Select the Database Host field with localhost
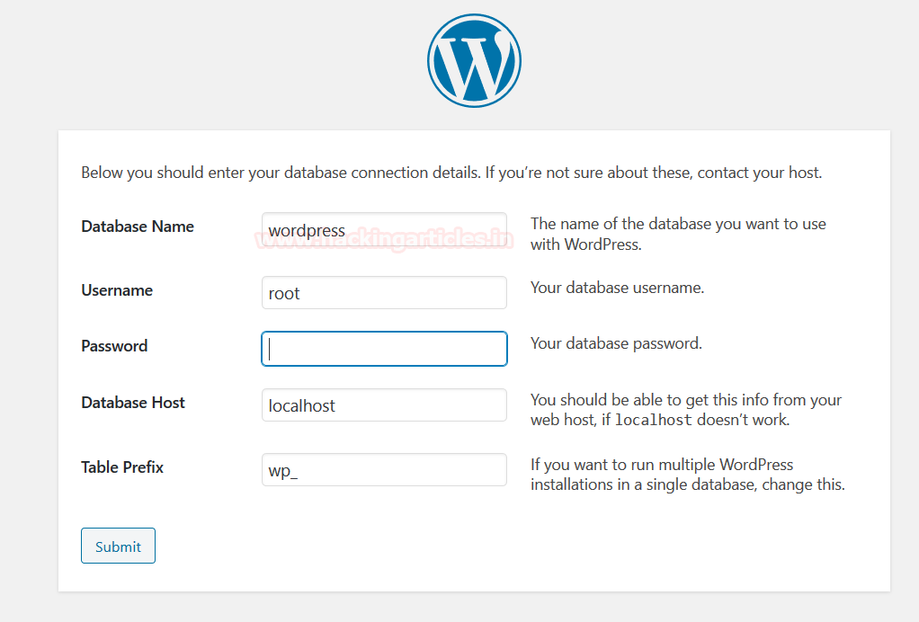The width and height of the screenshot is (919, 622). coord(384,404)
